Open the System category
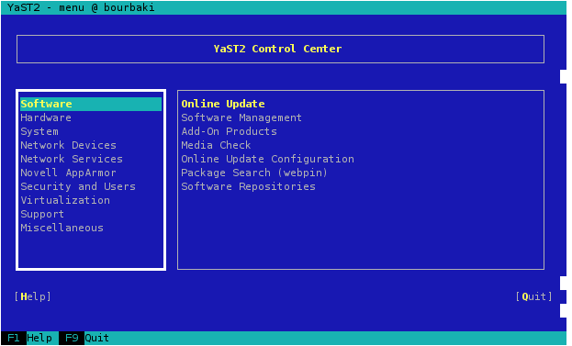Image resolution: width=572 pixels, height=346 pixels. (39, 131)
